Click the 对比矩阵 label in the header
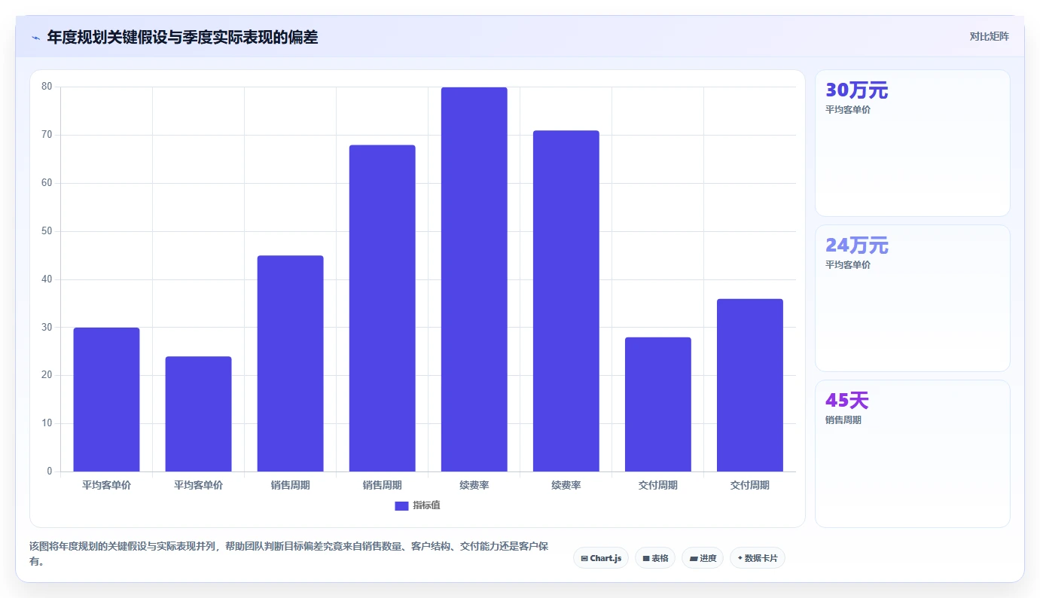 (989, 36)
